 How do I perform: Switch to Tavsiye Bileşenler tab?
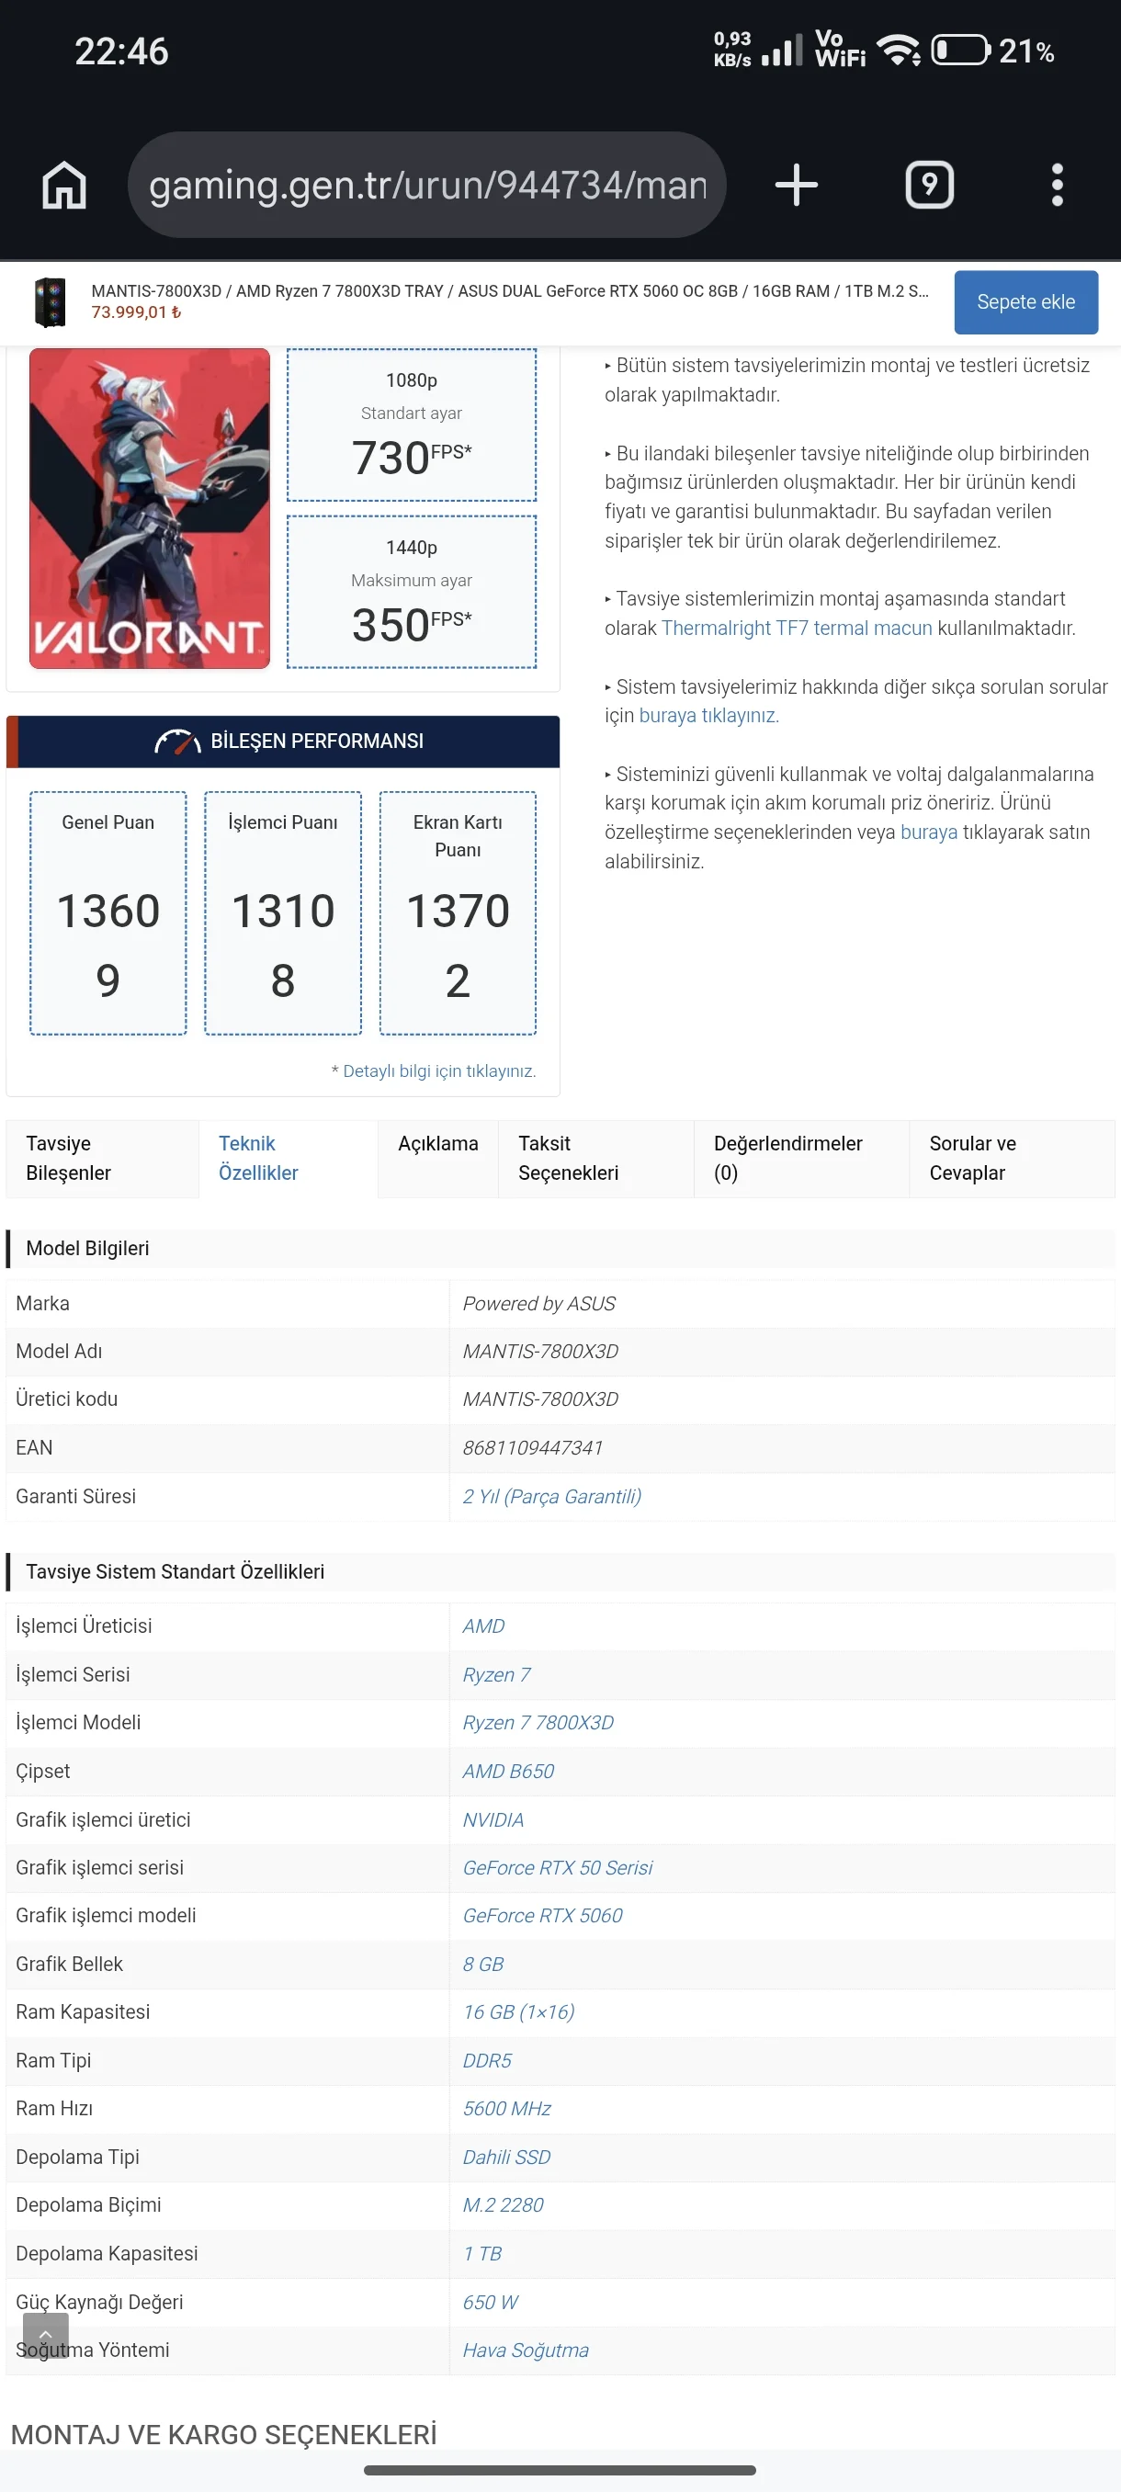coord(102,1158)
